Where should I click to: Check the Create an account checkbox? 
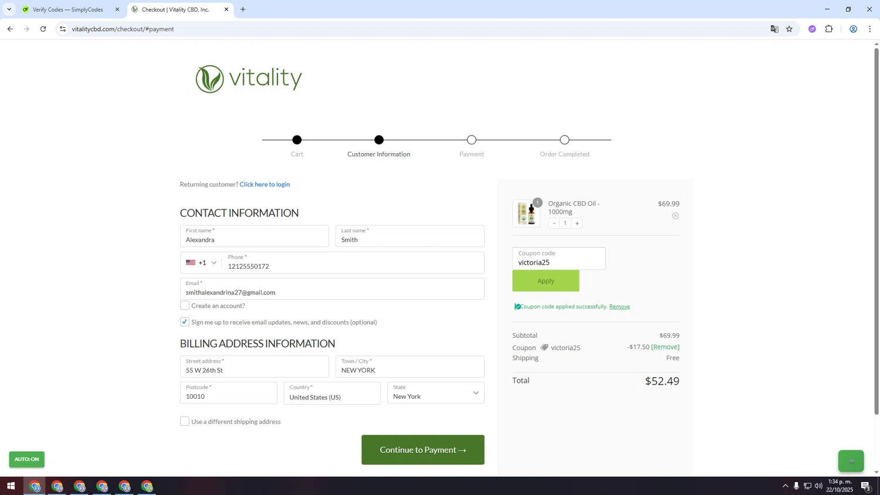185,306
